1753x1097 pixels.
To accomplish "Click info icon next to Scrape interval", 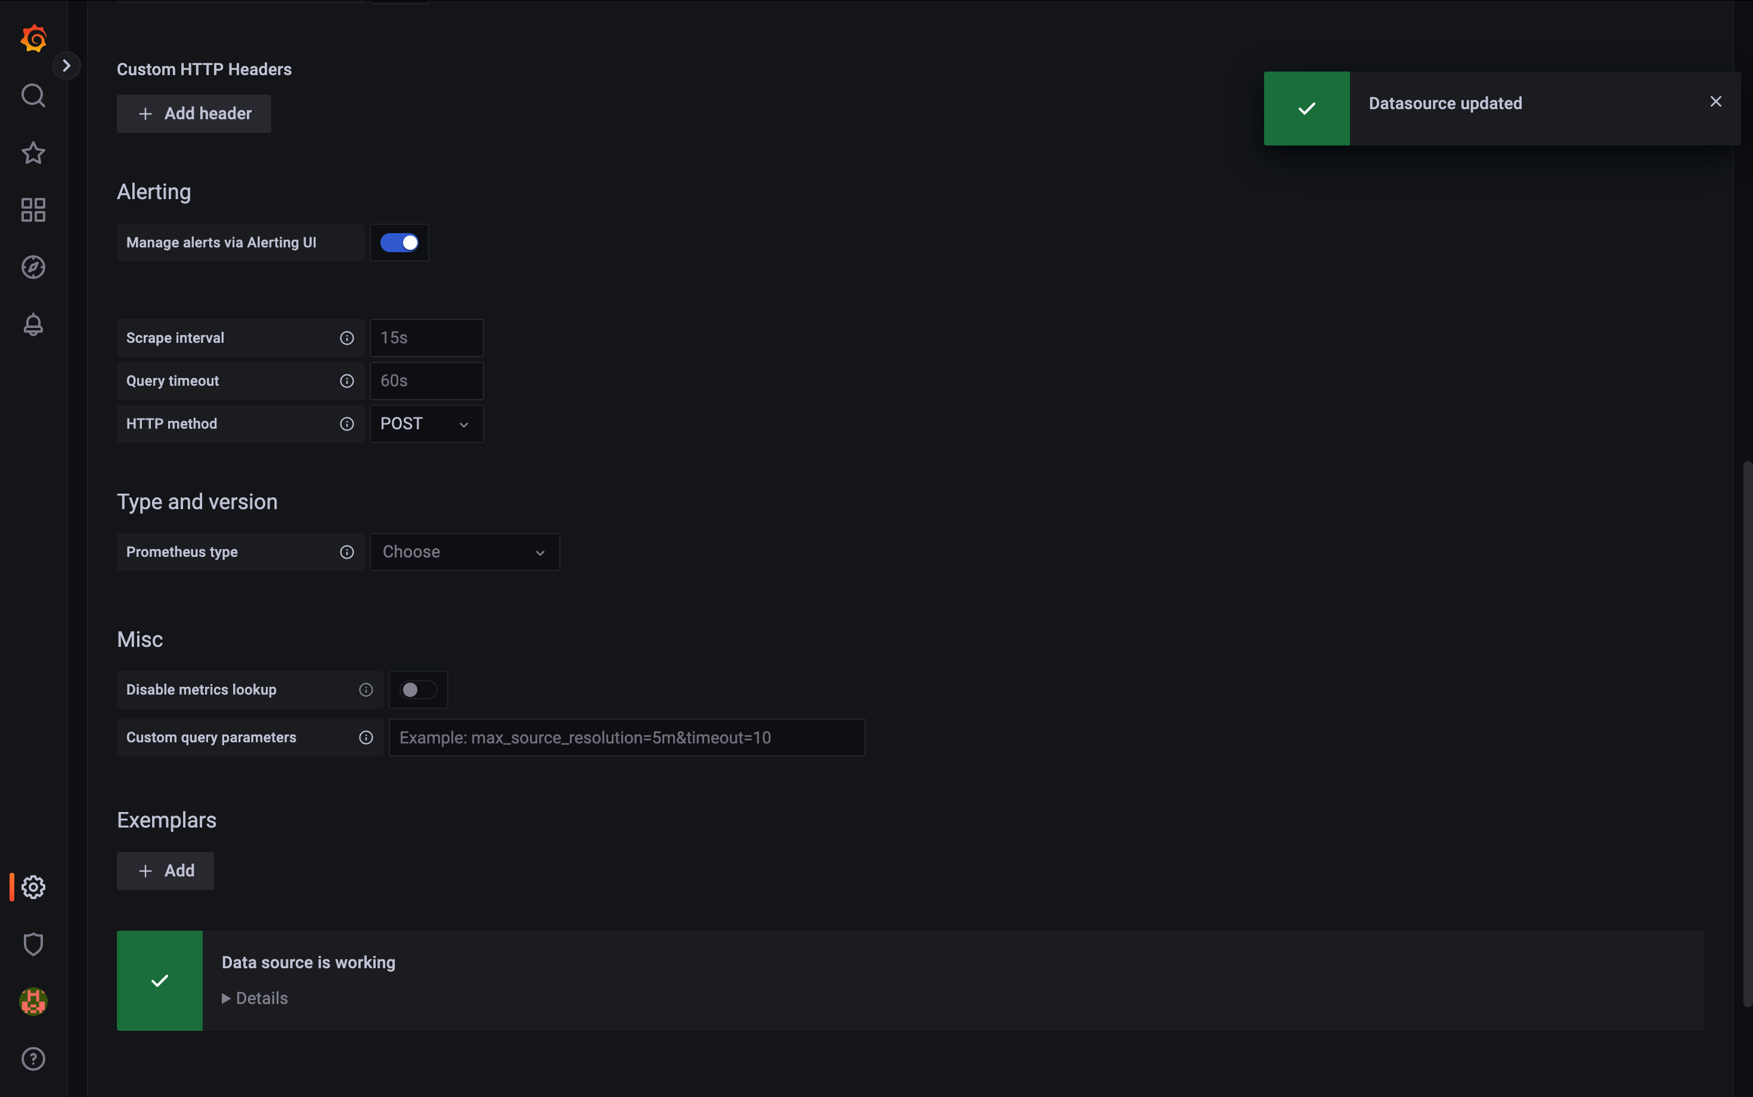I will click(347, 338).
